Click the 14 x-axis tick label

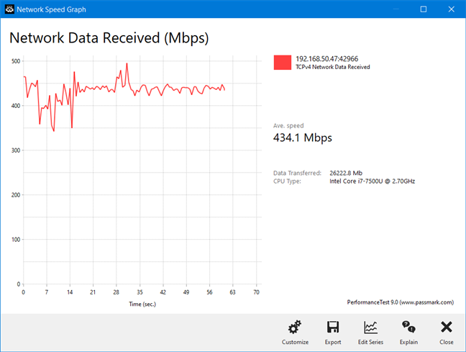(x=70, y=292)
